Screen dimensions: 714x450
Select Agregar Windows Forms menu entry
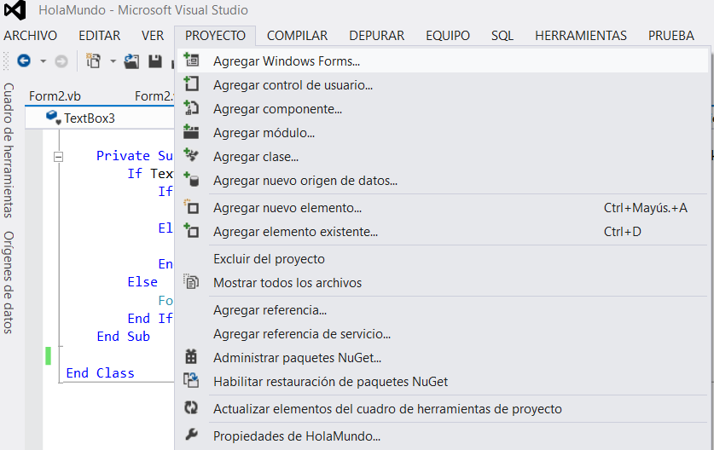tap(287, 61)
